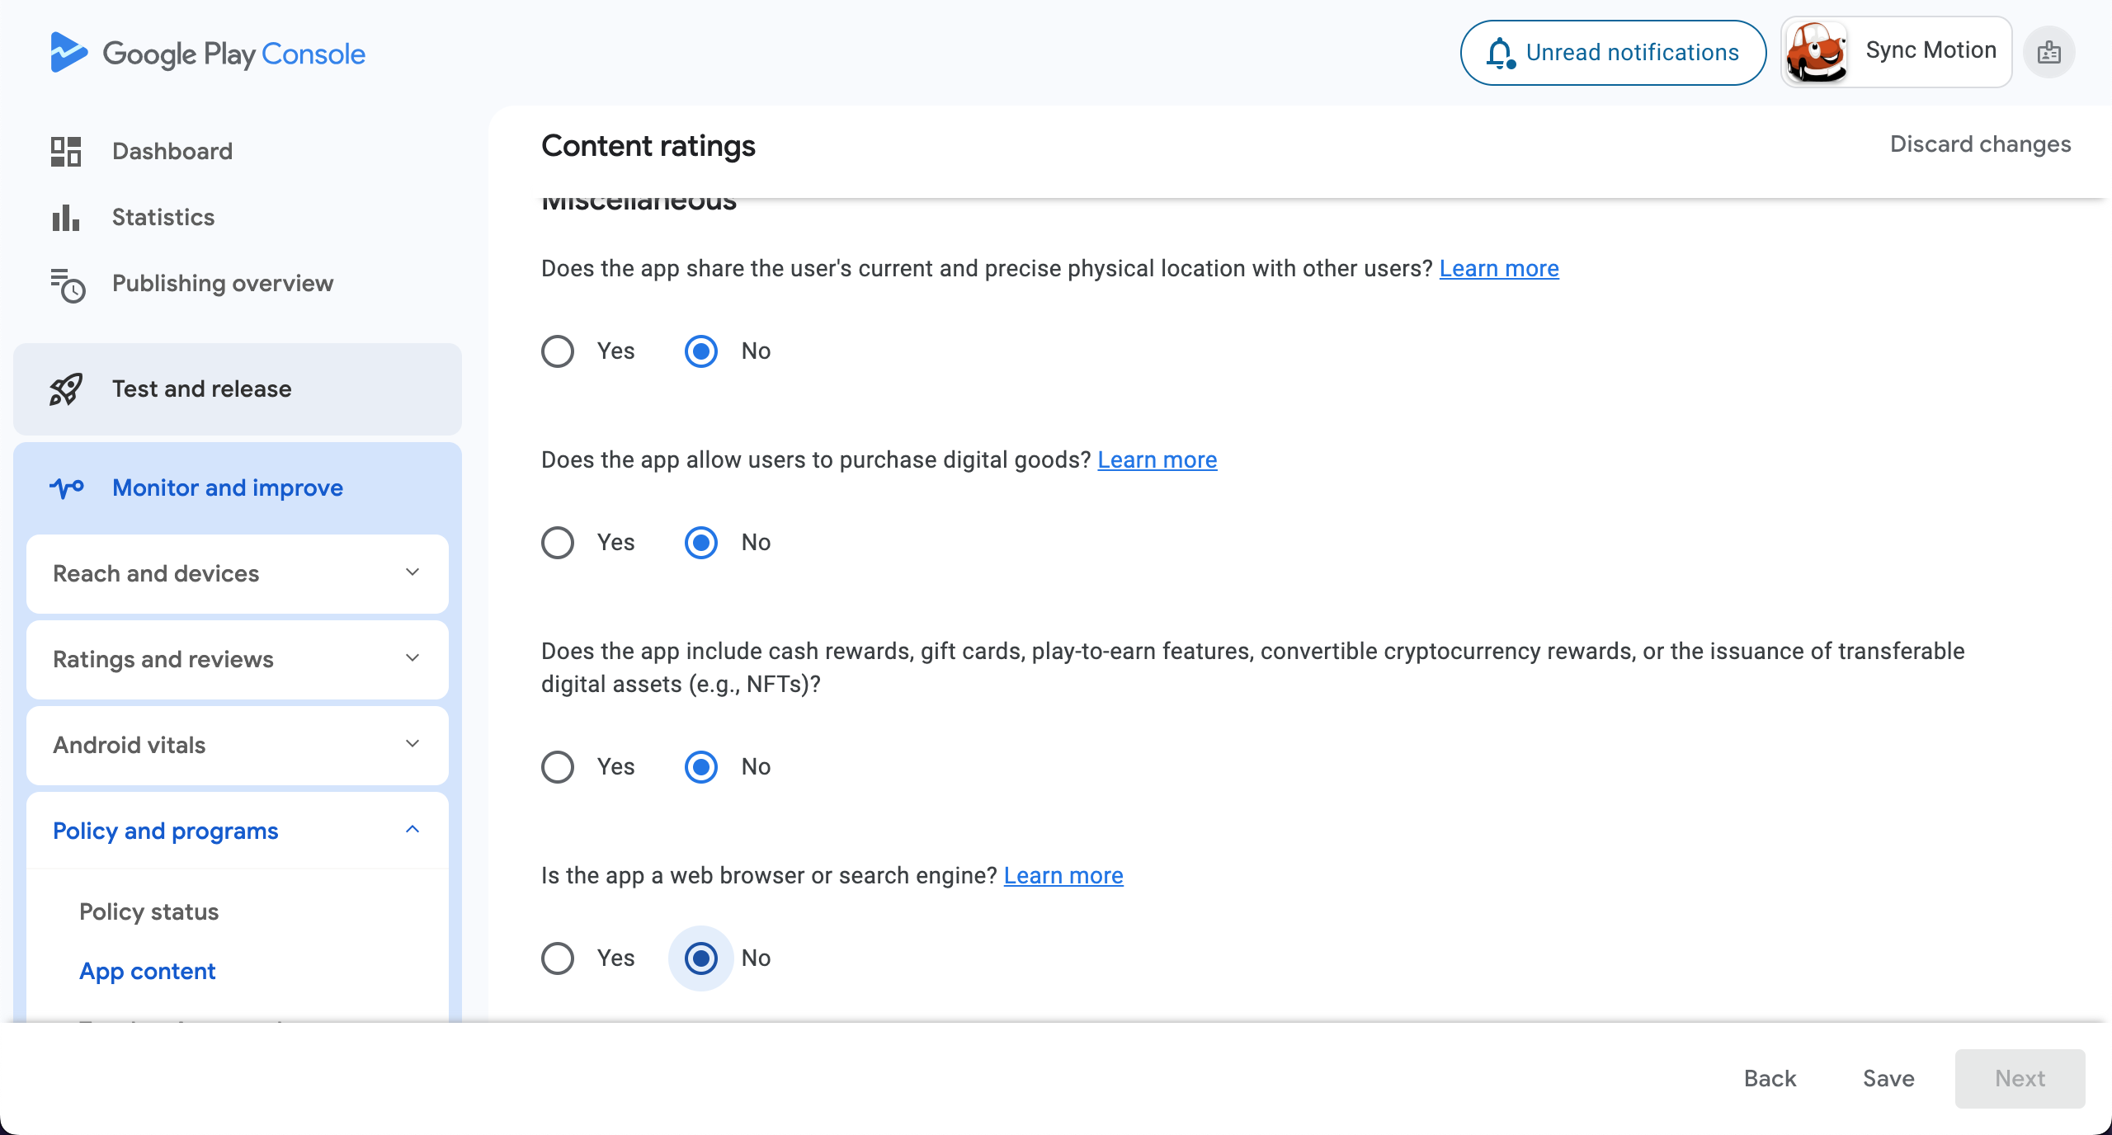
Task: Click the Next button
Action: 2020,1079
